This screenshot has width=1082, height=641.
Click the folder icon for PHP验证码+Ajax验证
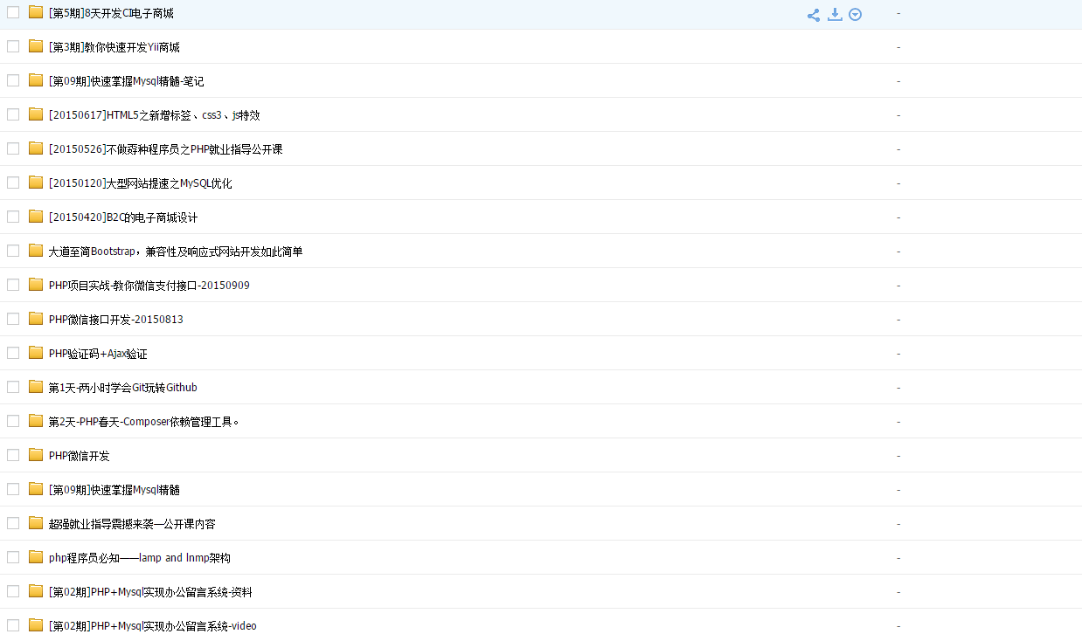36,353
